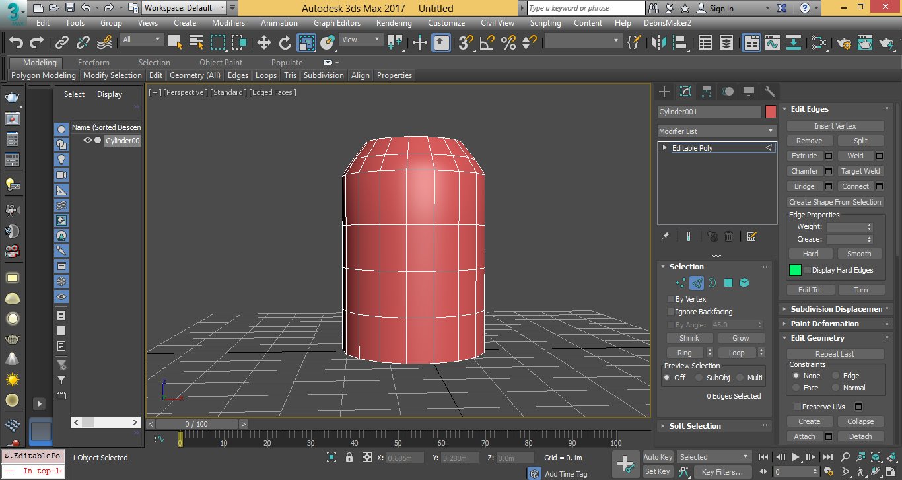Click the object name field Cylinder001
Screen dimensions: 902x480
tap(709, 112)
